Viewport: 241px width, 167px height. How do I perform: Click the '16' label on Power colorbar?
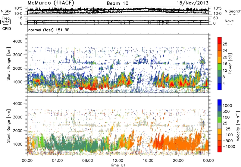[x=225, y=64]
